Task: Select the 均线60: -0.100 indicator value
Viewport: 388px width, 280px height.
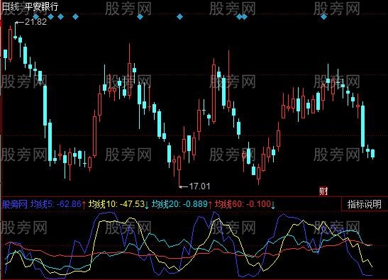Action: point(243,204)
